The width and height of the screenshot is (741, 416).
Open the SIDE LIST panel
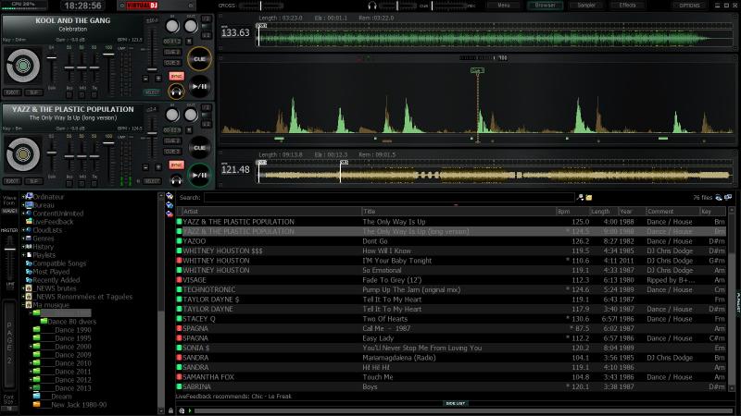(456, 403)
